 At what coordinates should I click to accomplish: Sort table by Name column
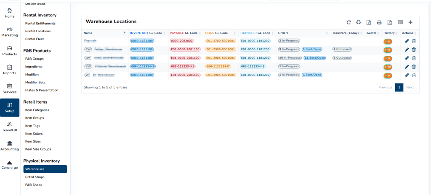click(x=104, y=33)
